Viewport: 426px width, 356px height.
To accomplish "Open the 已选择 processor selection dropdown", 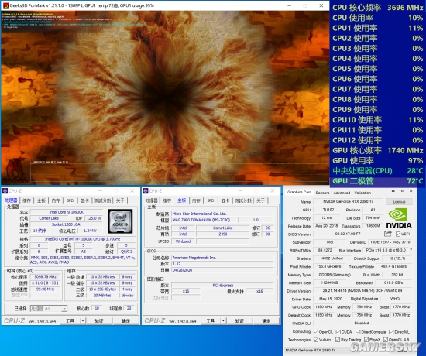I will (48, 309).
